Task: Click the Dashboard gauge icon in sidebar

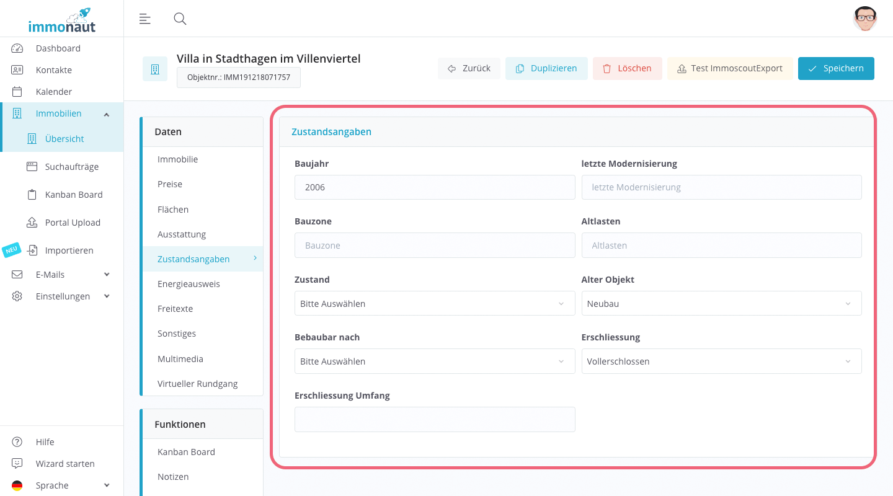Action: 17,48
